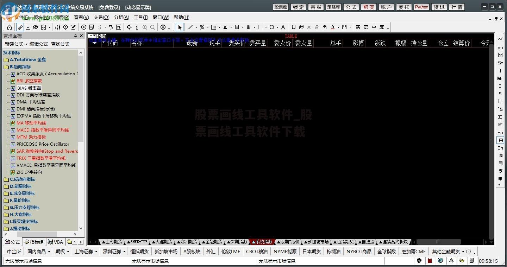
Task: Click the zoom out magnifier icon
Action: 152,27
